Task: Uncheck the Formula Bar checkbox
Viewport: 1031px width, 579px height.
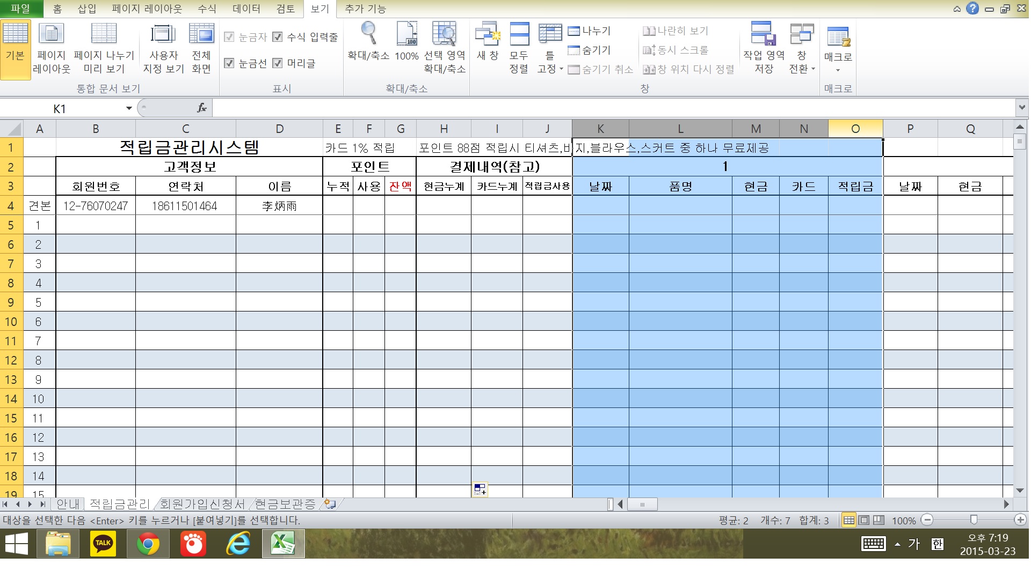Action: click(x=278, y=37)
